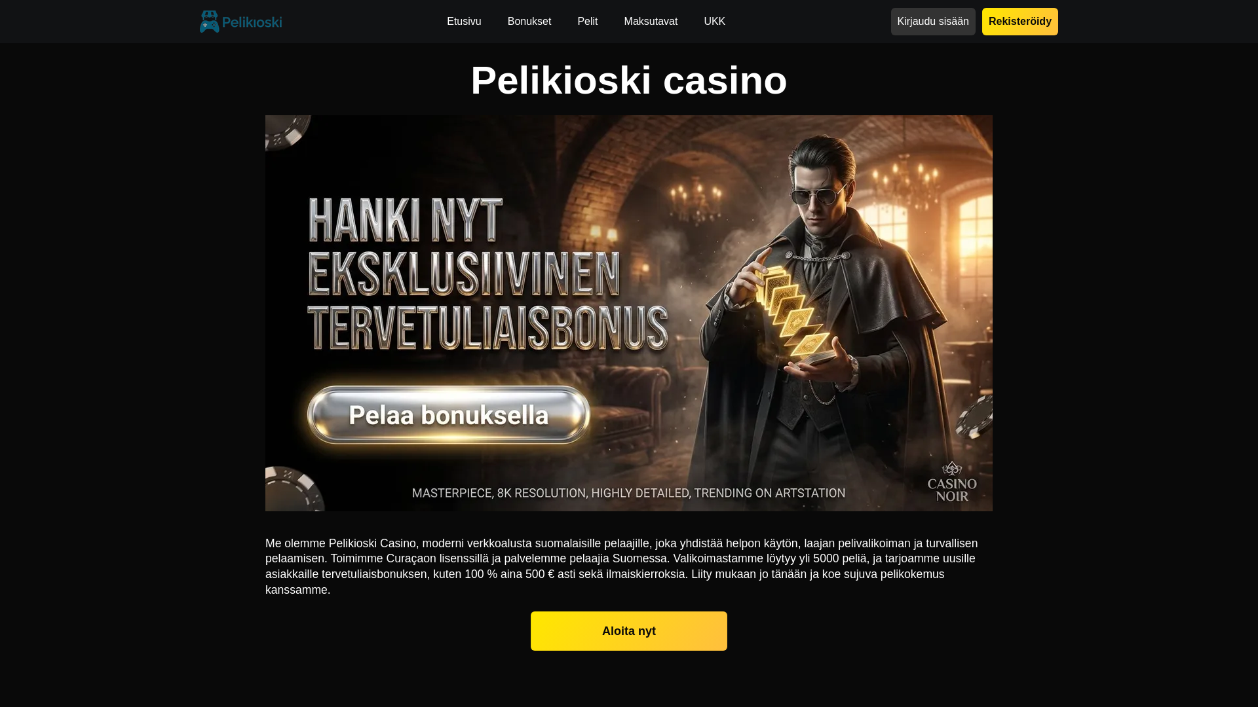Click the Pelikioski casino page heading
The height and width of the screenshot is (707, 1258).
point(629,81)
